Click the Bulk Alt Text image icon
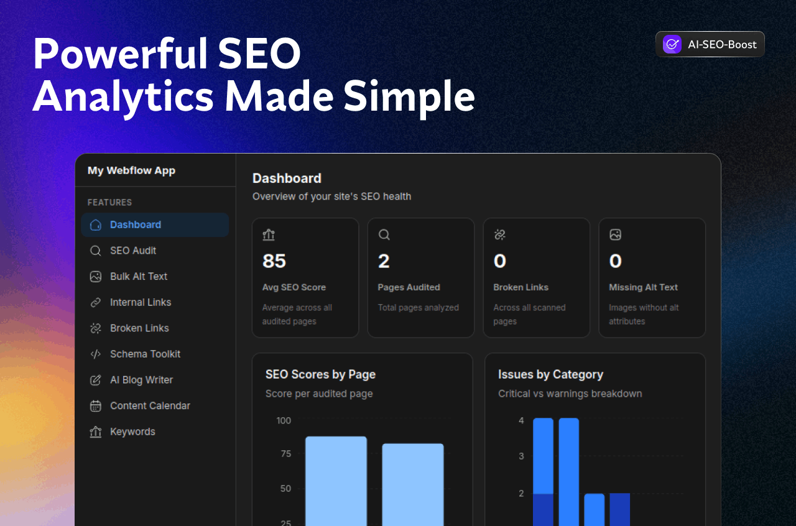 (x=96, y=276)
